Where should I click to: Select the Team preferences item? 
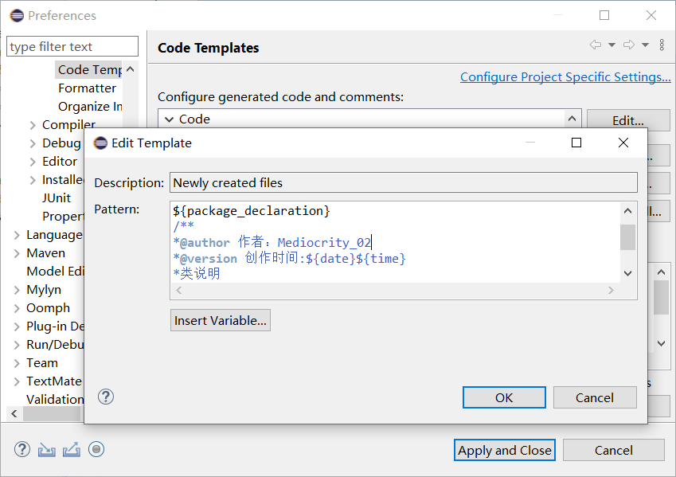click(41, 363)
